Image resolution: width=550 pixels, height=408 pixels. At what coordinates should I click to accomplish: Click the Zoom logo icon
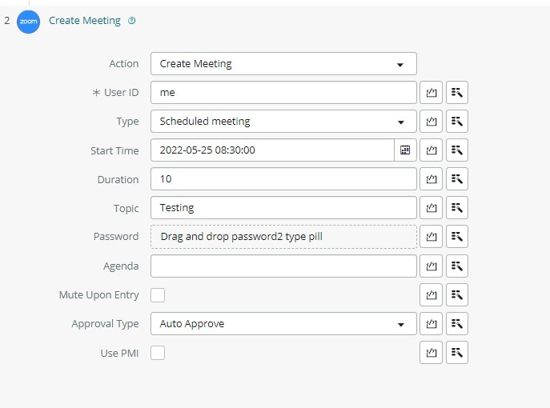[28, 22]
